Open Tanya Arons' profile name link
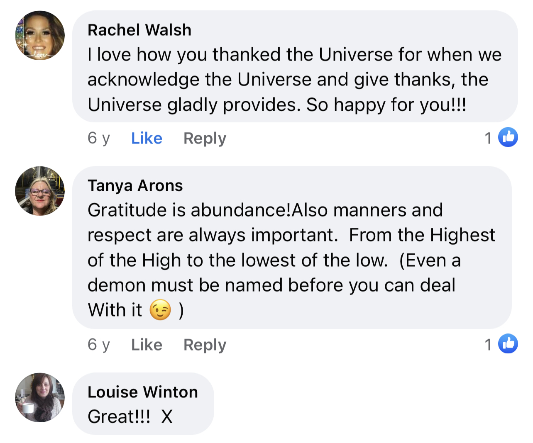 (135, 185)
